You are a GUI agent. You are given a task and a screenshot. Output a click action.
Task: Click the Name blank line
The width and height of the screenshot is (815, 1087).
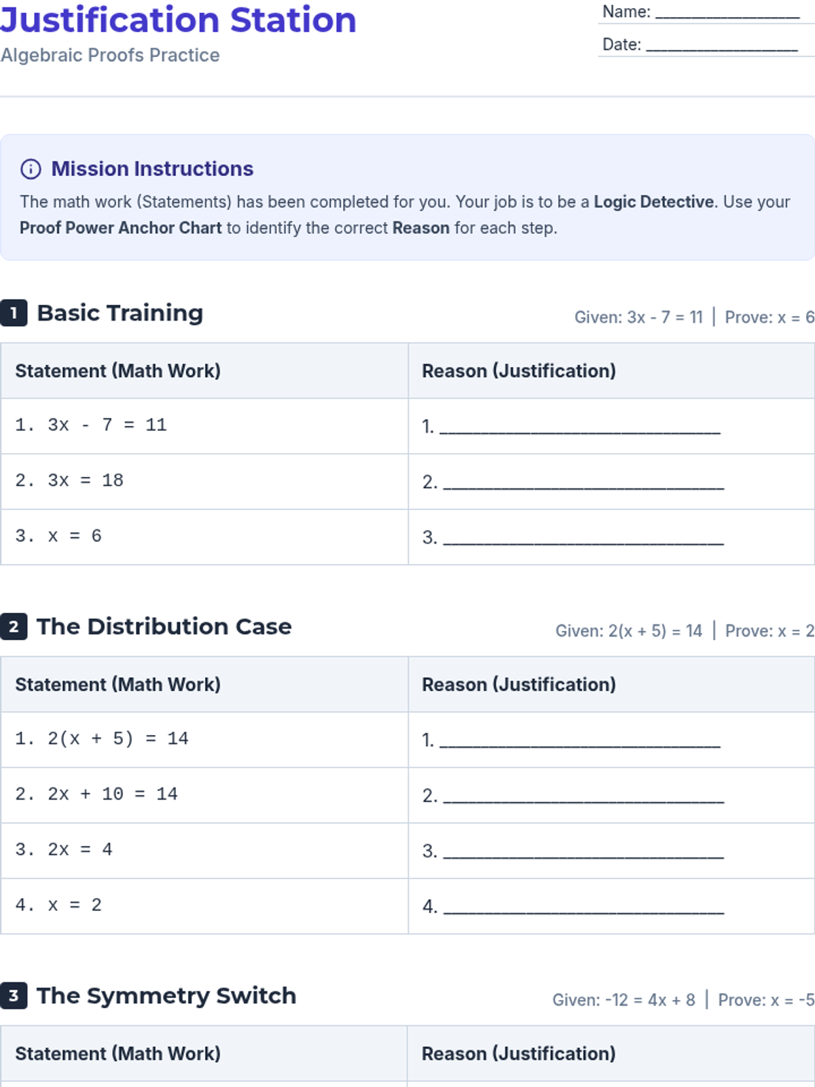point(727,12)
